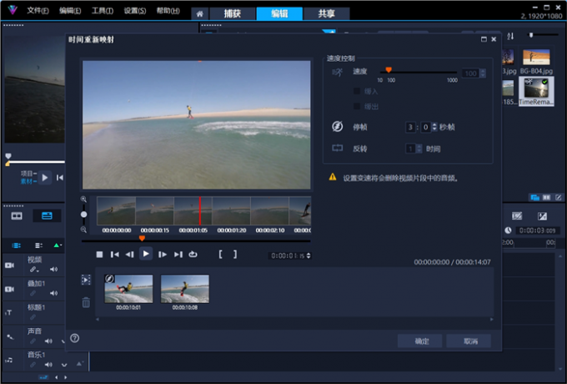Image resolution: width=567 pixels, height=384 pixels.
Task: Stop playback in Time Remap dialog
Action: (x=99, y=255)
